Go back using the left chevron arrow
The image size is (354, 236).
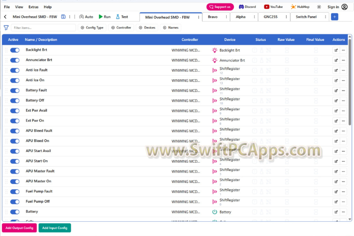click(x=5, y=17)
